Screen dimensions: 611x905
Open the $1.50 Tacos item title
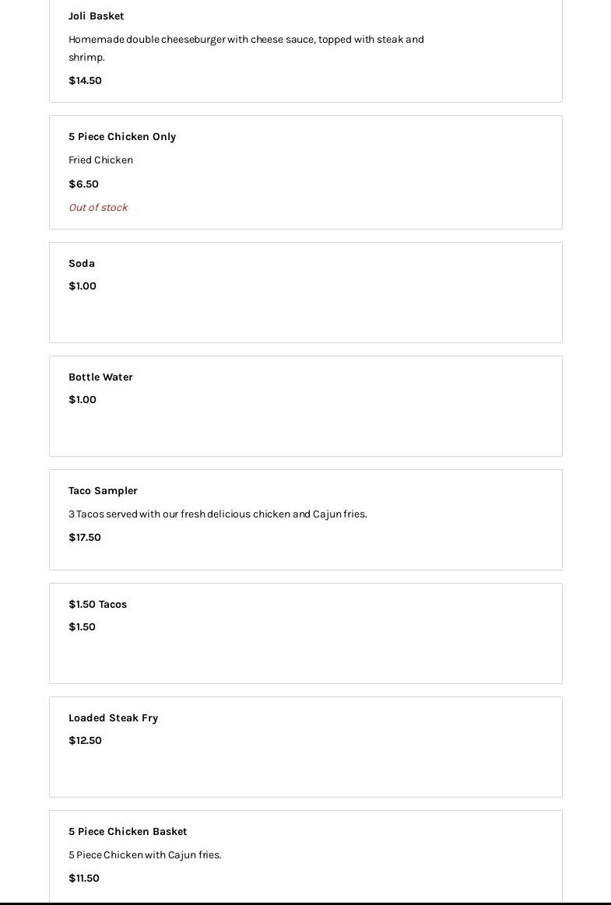(97, 604)
